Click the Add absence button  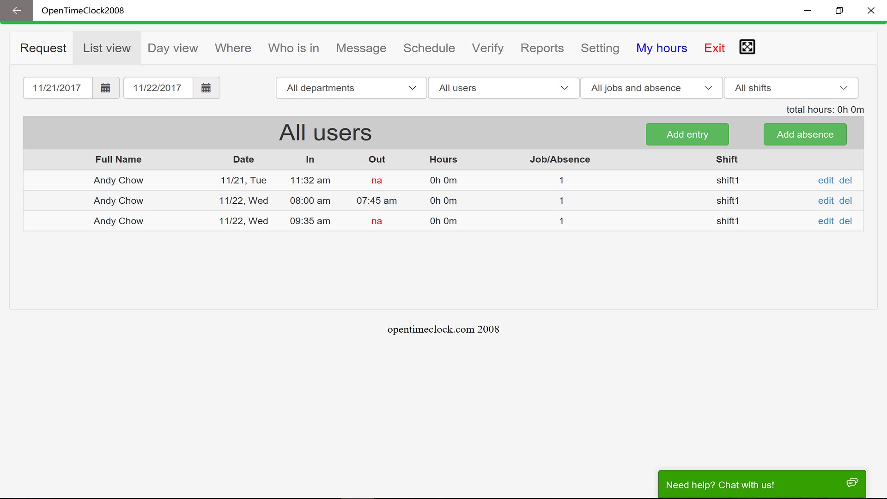click(x=805, y=134)
